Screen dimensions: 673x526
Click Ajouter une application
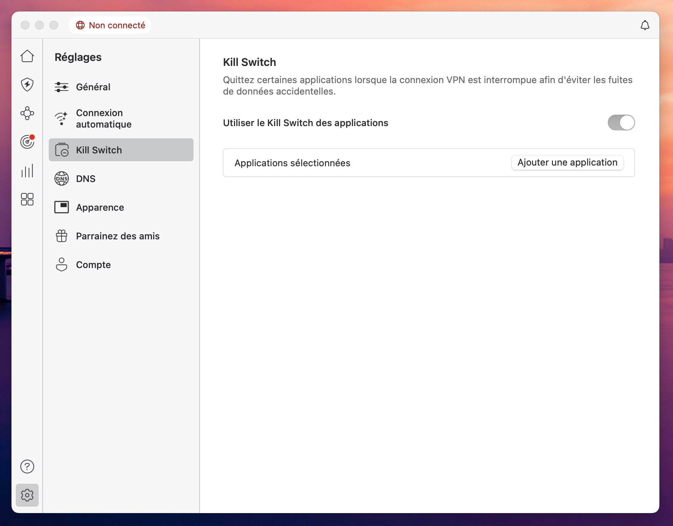[x=567, y=162]
